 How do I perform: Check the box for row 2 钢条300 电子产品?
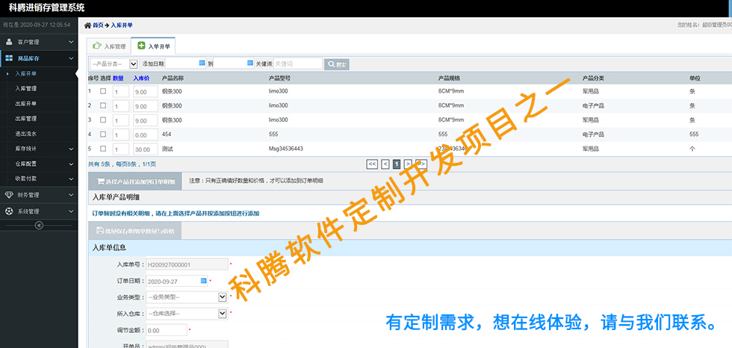pos(103,105)
